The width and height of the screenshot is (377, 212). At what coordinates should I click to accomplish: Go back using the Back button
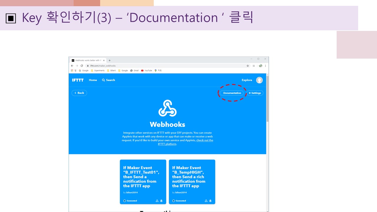[79, 93]
